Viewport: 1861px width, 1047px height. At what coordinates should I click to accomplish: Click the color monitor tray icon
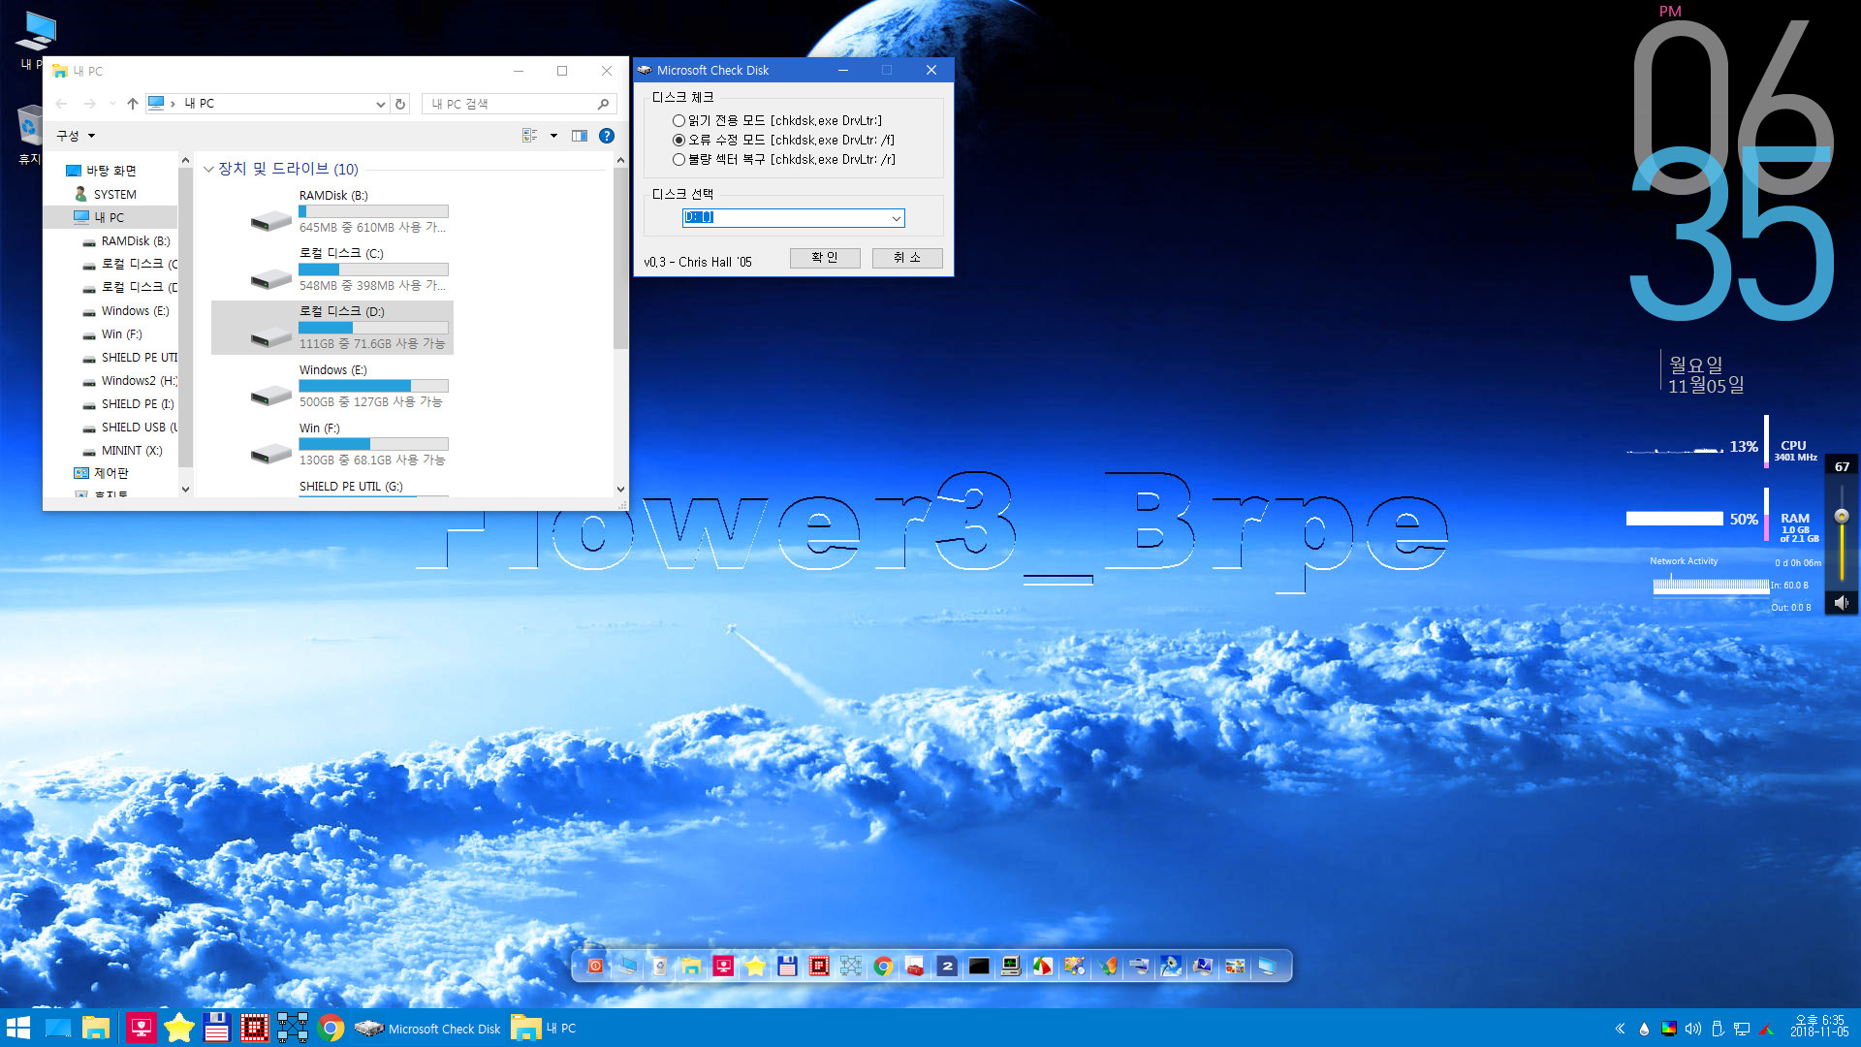tap(1669, 1029)
